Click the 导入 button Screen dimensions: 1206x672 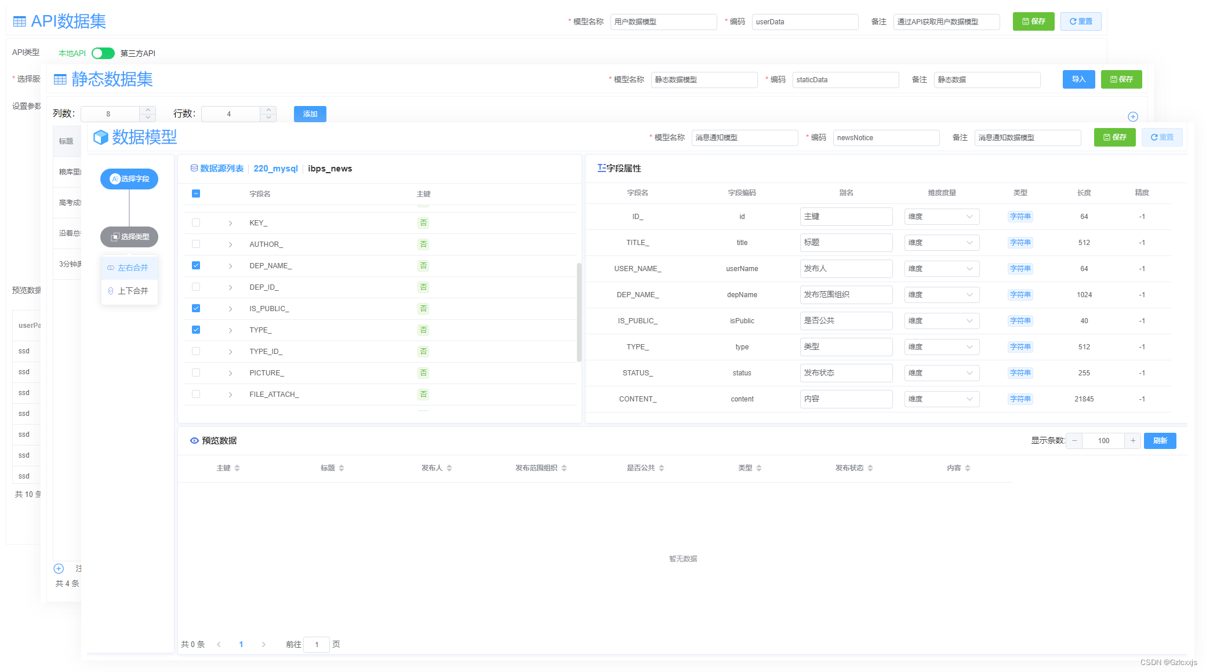pos(1078,79)
